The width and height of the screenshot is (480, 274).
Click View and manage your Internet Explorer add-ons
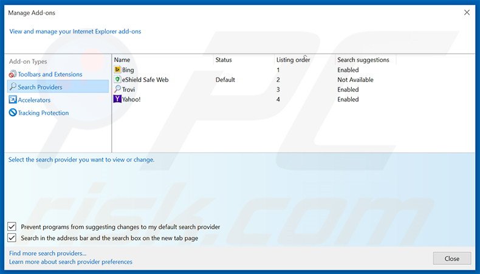(75, 31)
